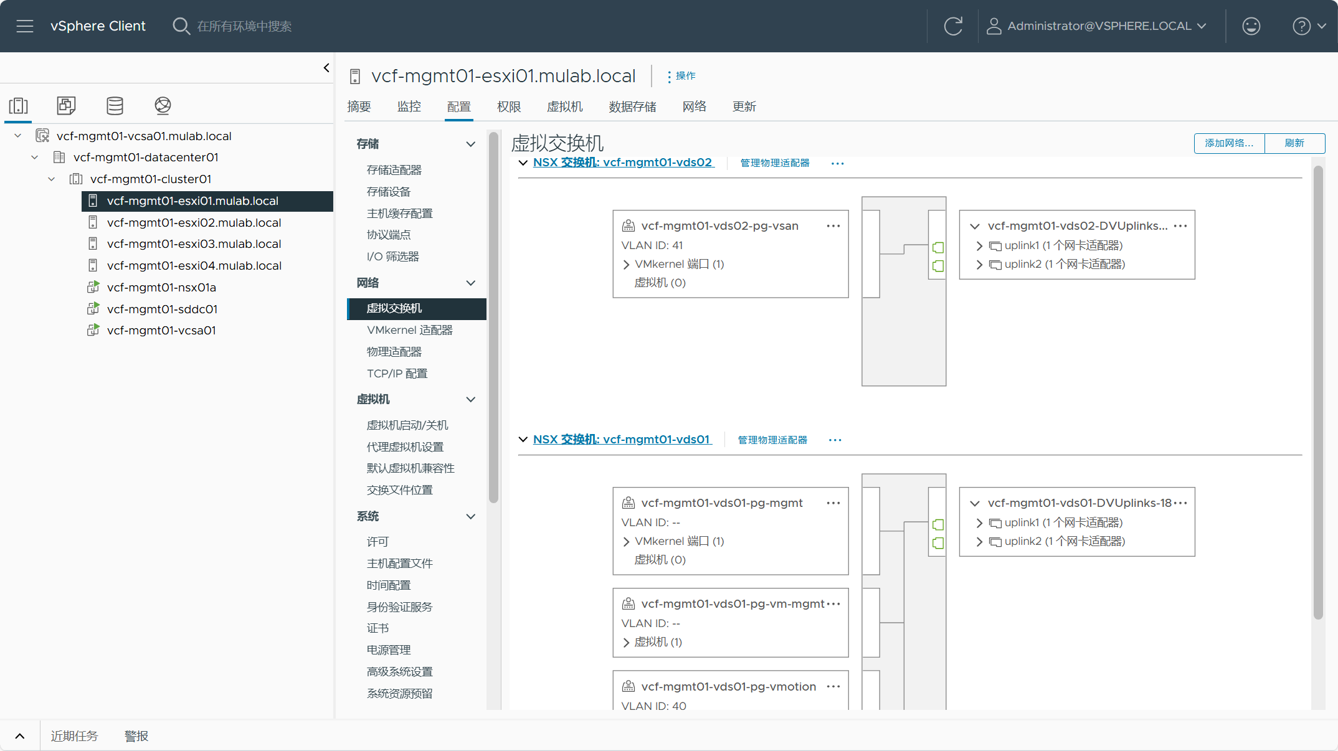
Task: Click the search all environments input field
Action: point(244,26)
